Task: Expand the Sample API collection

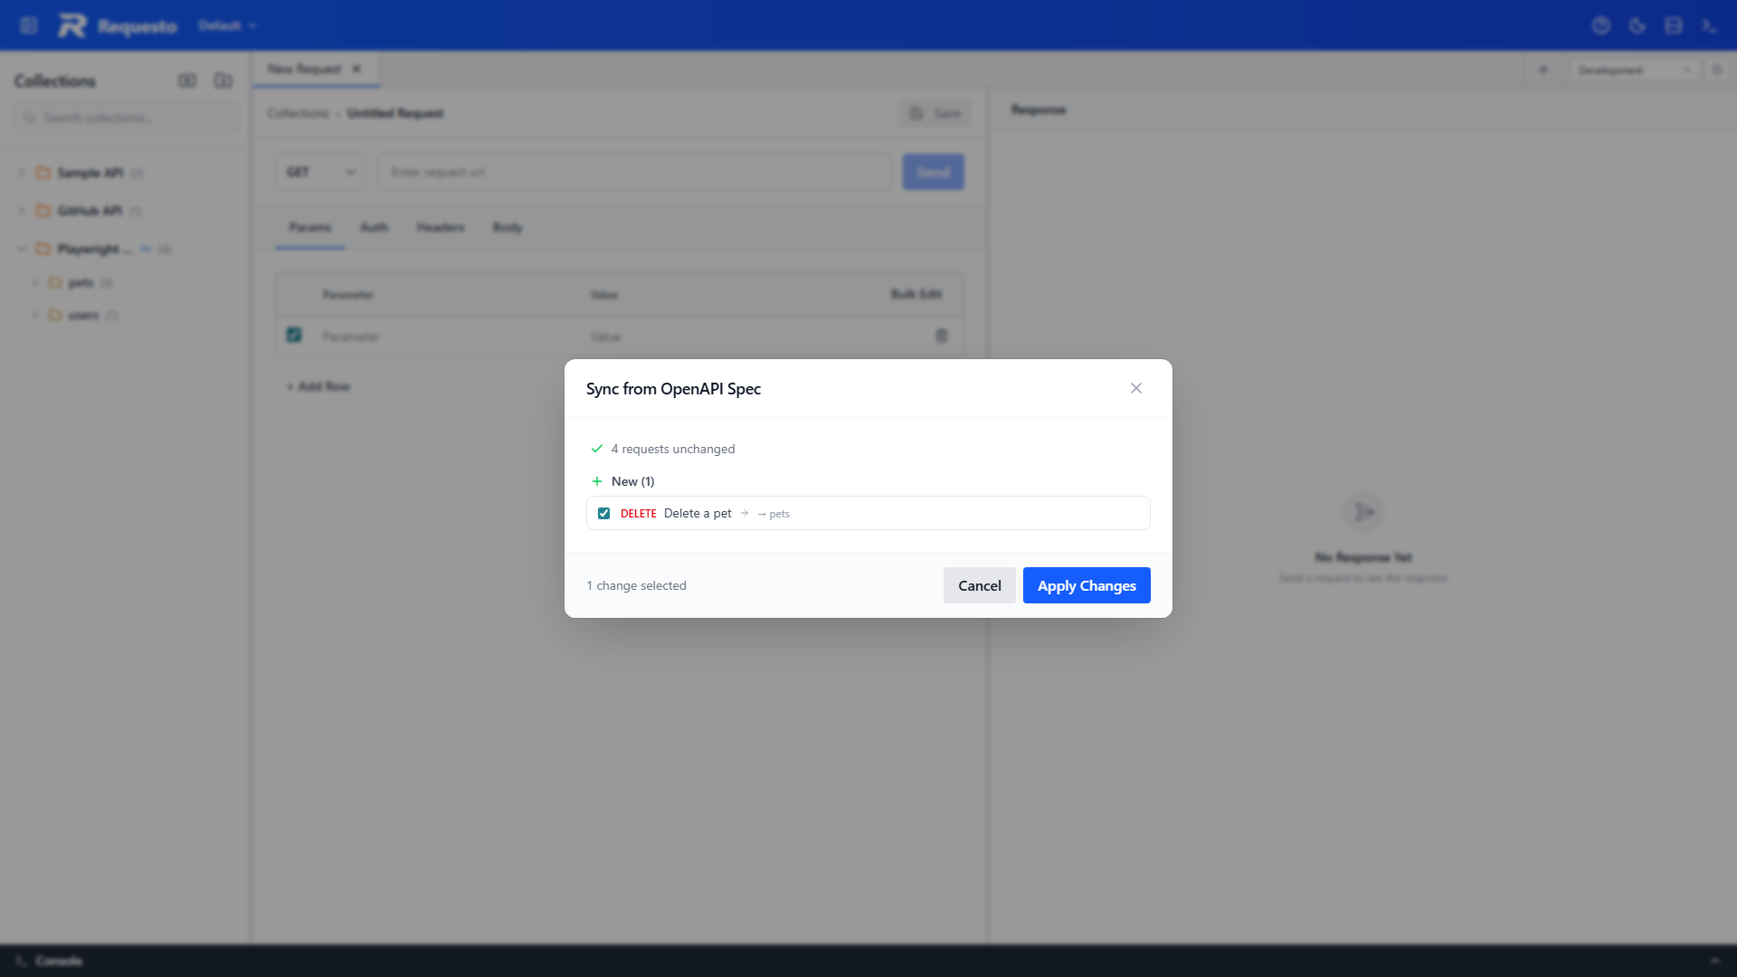Action: coord(21,173)
